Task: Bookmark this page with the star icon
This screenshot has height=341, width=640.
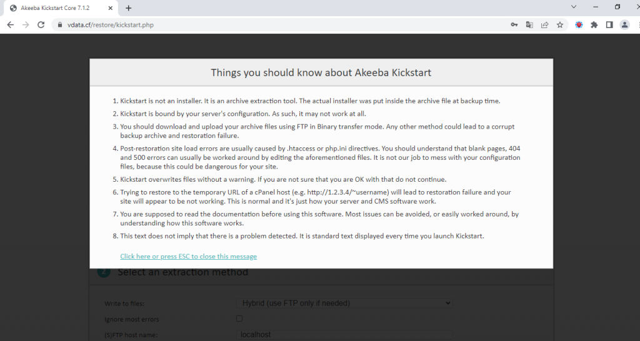Action: [560, 25]
